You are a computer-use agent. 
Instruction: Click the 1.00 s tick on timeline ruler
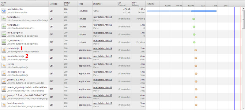pos(203,5)
